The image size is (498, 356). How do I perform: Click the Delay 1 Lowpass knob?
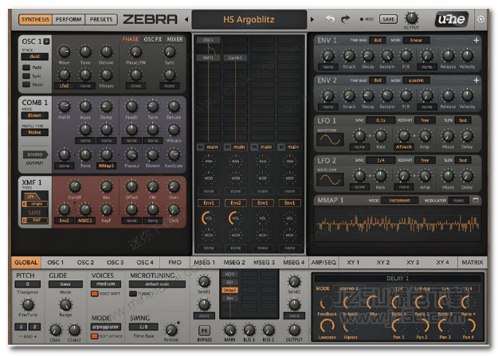tap(327, 327)
